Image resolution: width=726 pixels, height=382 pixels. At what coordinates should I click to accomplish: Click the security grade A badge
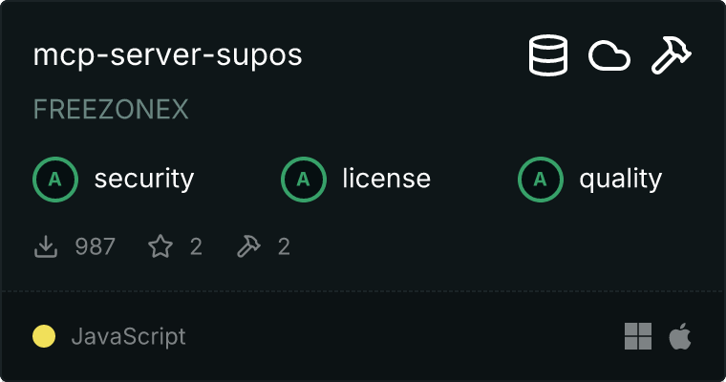click(x=55, y=180)
